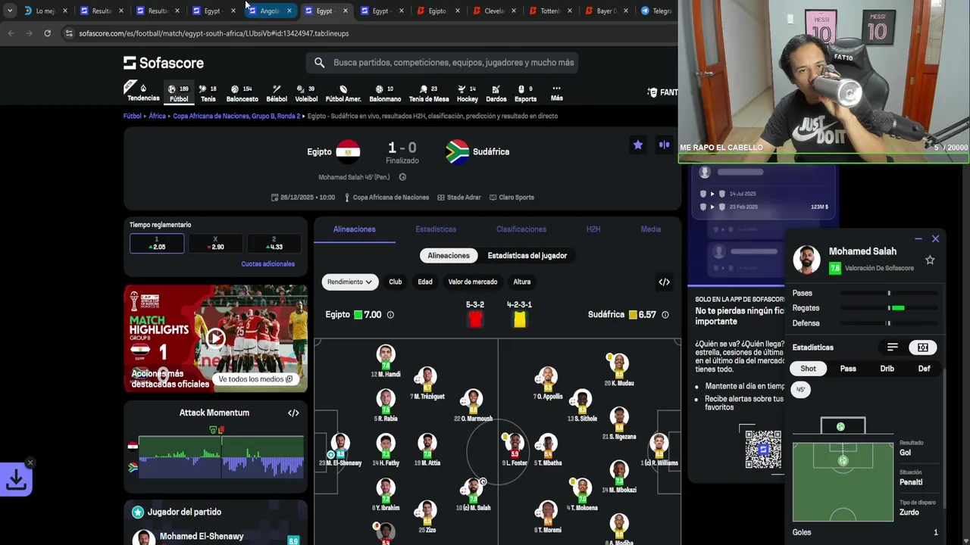Select the Shot filter in player popup

(x=809, y=369)
